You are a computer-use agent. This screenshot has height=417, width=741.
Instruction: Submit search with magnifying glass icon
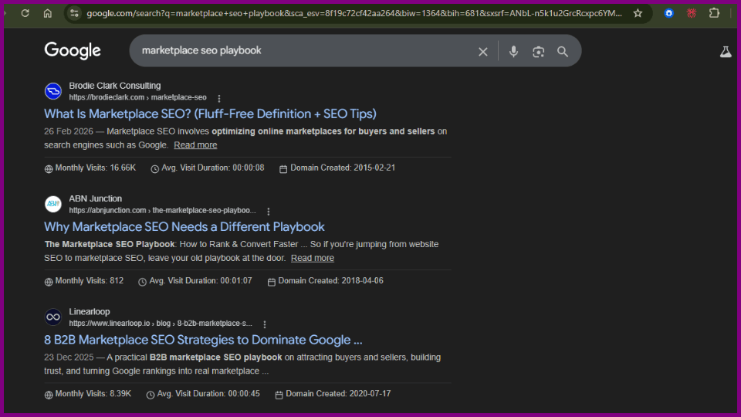point(563,52)
